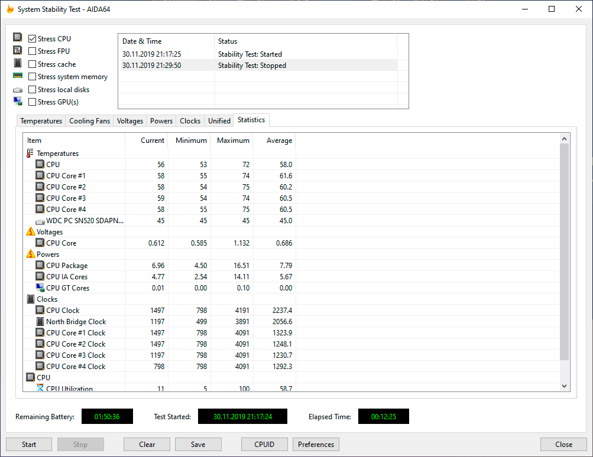The image size is (593, 457).
Task: Open Preferences
Action: click(316, 444)
